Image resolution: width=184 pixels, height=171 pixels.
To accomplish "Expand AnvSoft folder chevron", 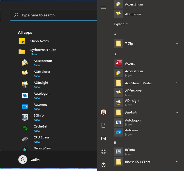I will coord(177,112).
